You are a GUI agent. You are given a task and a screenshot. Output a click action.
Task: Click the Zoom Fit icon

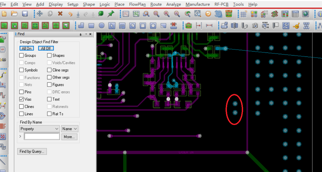point(156,14)
